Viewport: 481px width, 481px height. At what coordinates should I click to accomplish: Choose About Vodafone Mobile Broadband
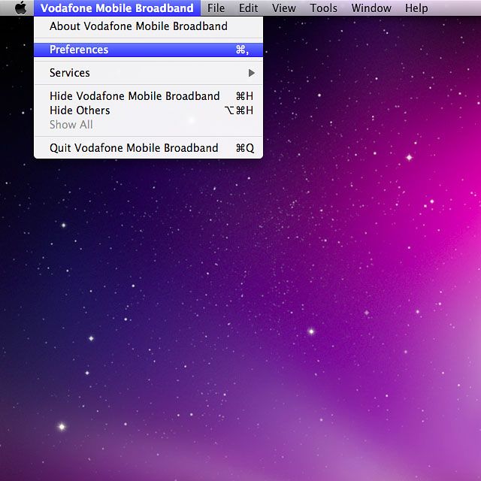coord(138,26)
